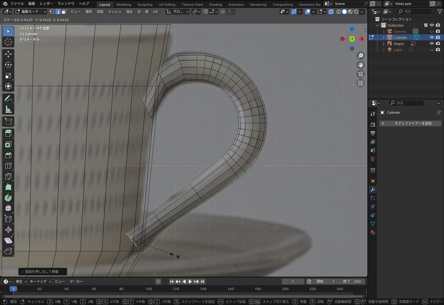Select the Measure tool

(8, 109)
